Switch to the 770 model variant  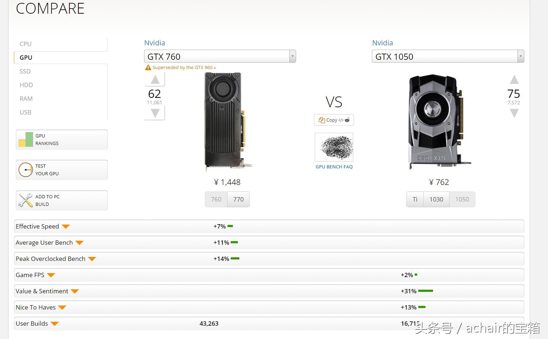tap(238, 199)
